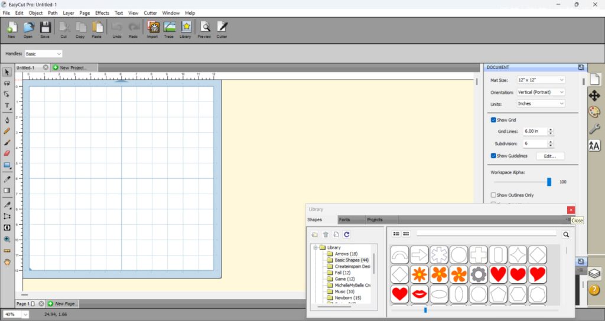
Task: Expand the Orientation dropdown
Action: [x=541, y=92]
